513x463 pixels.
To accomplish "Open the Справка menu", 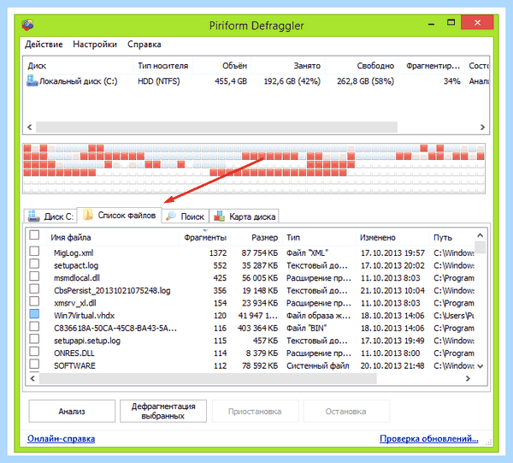I will click(x=144, y=45).
